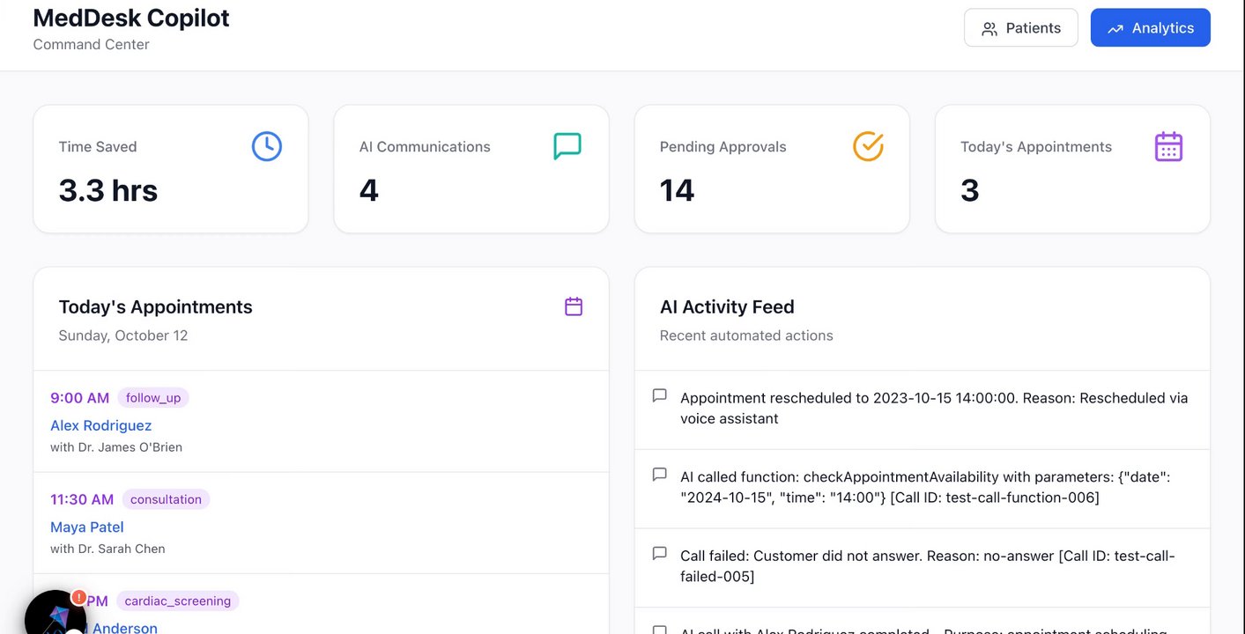Click the chat bubble icon for AI Communications
Viewport: 1245px width, 634px height.
tap(567, 146)
